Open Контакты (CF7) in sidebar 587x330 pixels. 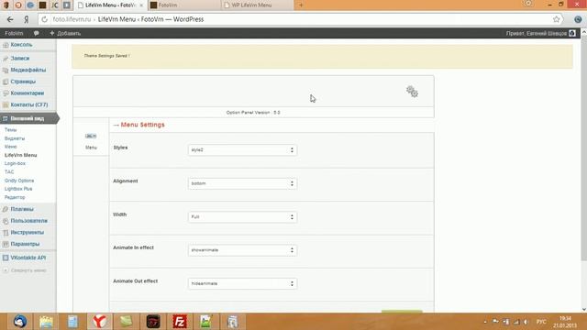(x=28, y=104)
